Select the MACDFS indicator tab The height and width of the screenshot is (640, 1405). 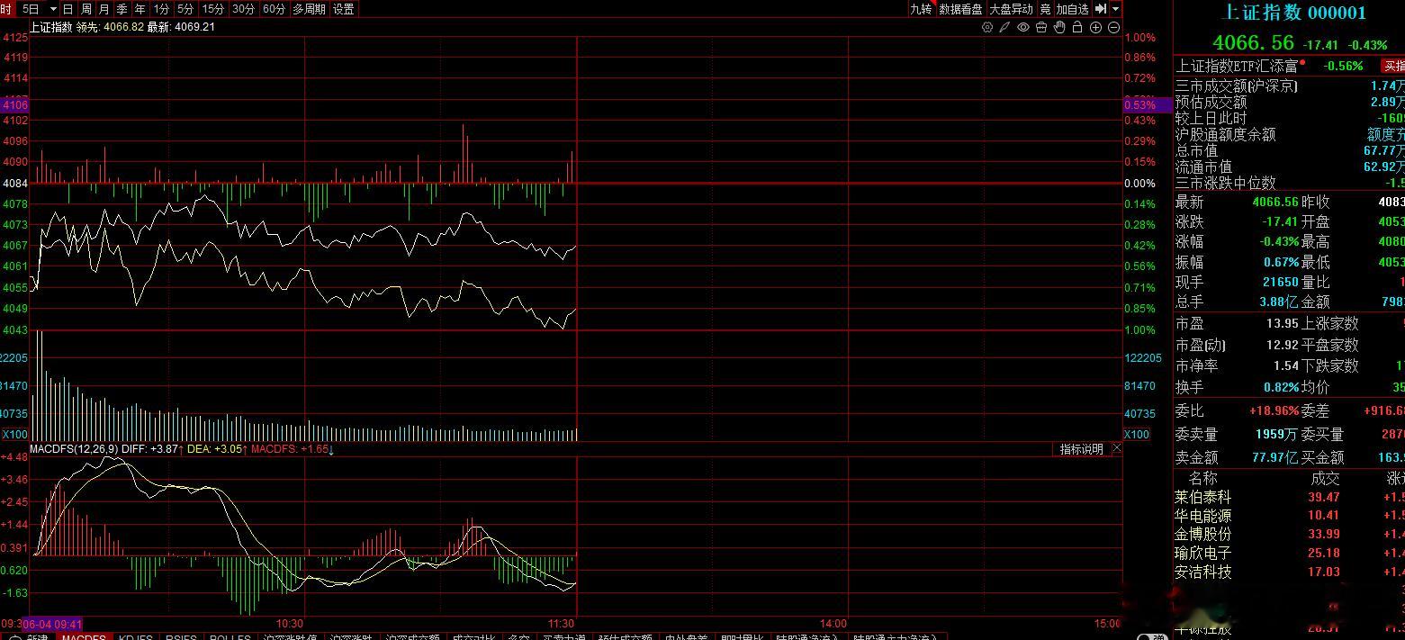(84, 635)
